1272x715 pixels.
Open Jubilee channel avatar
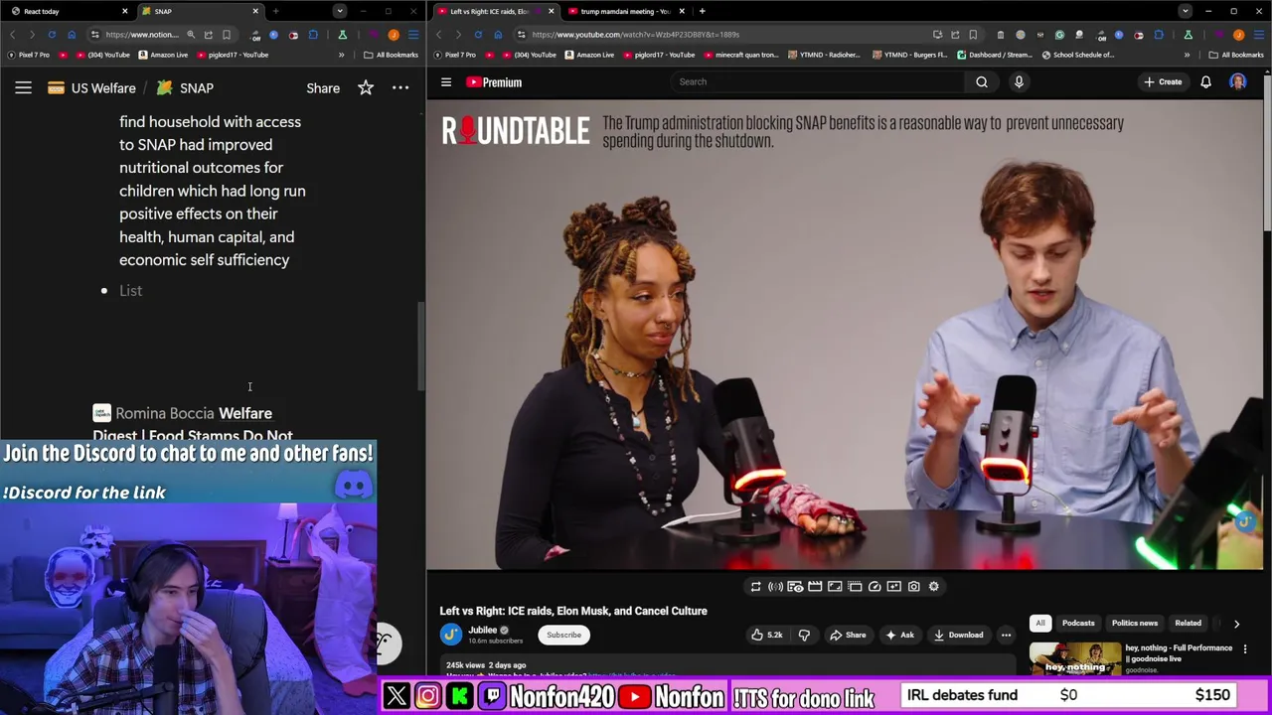click(x=451, y=635)
